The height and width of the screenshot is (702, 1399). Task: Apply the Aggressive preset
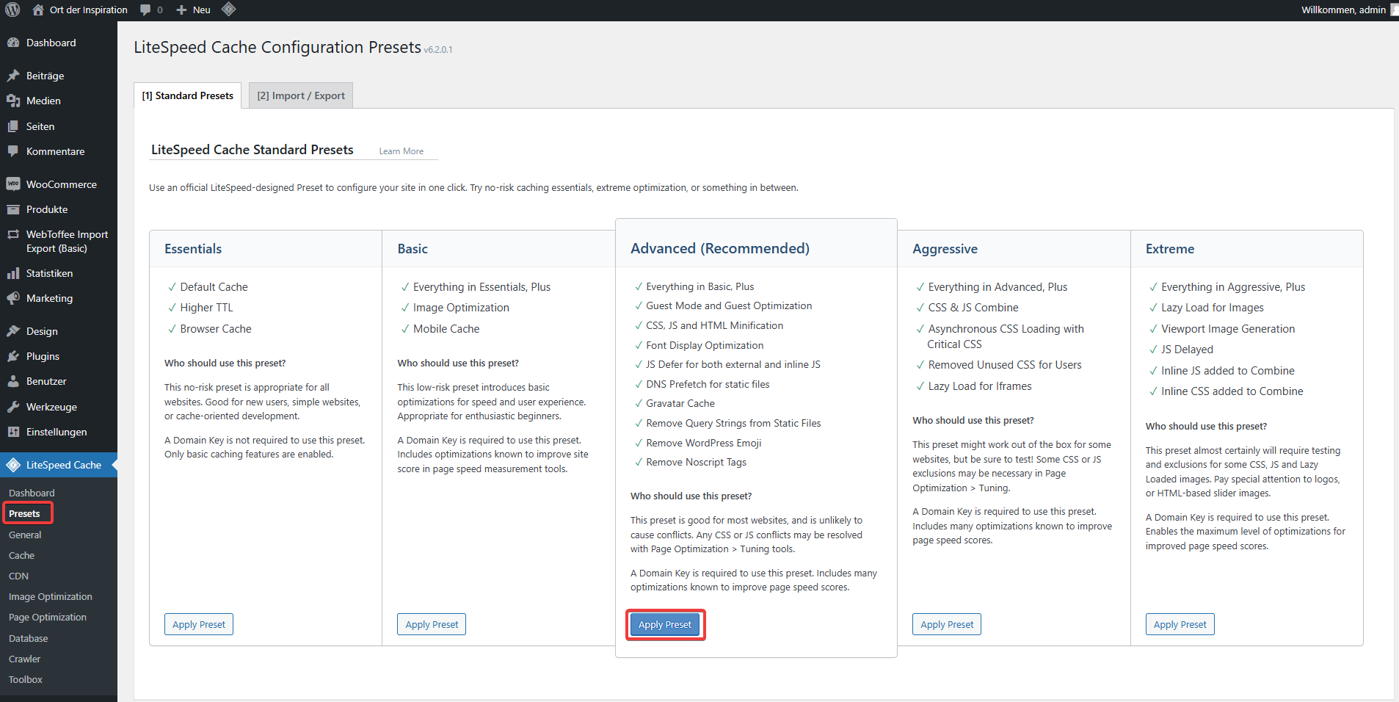coord(947,624)
